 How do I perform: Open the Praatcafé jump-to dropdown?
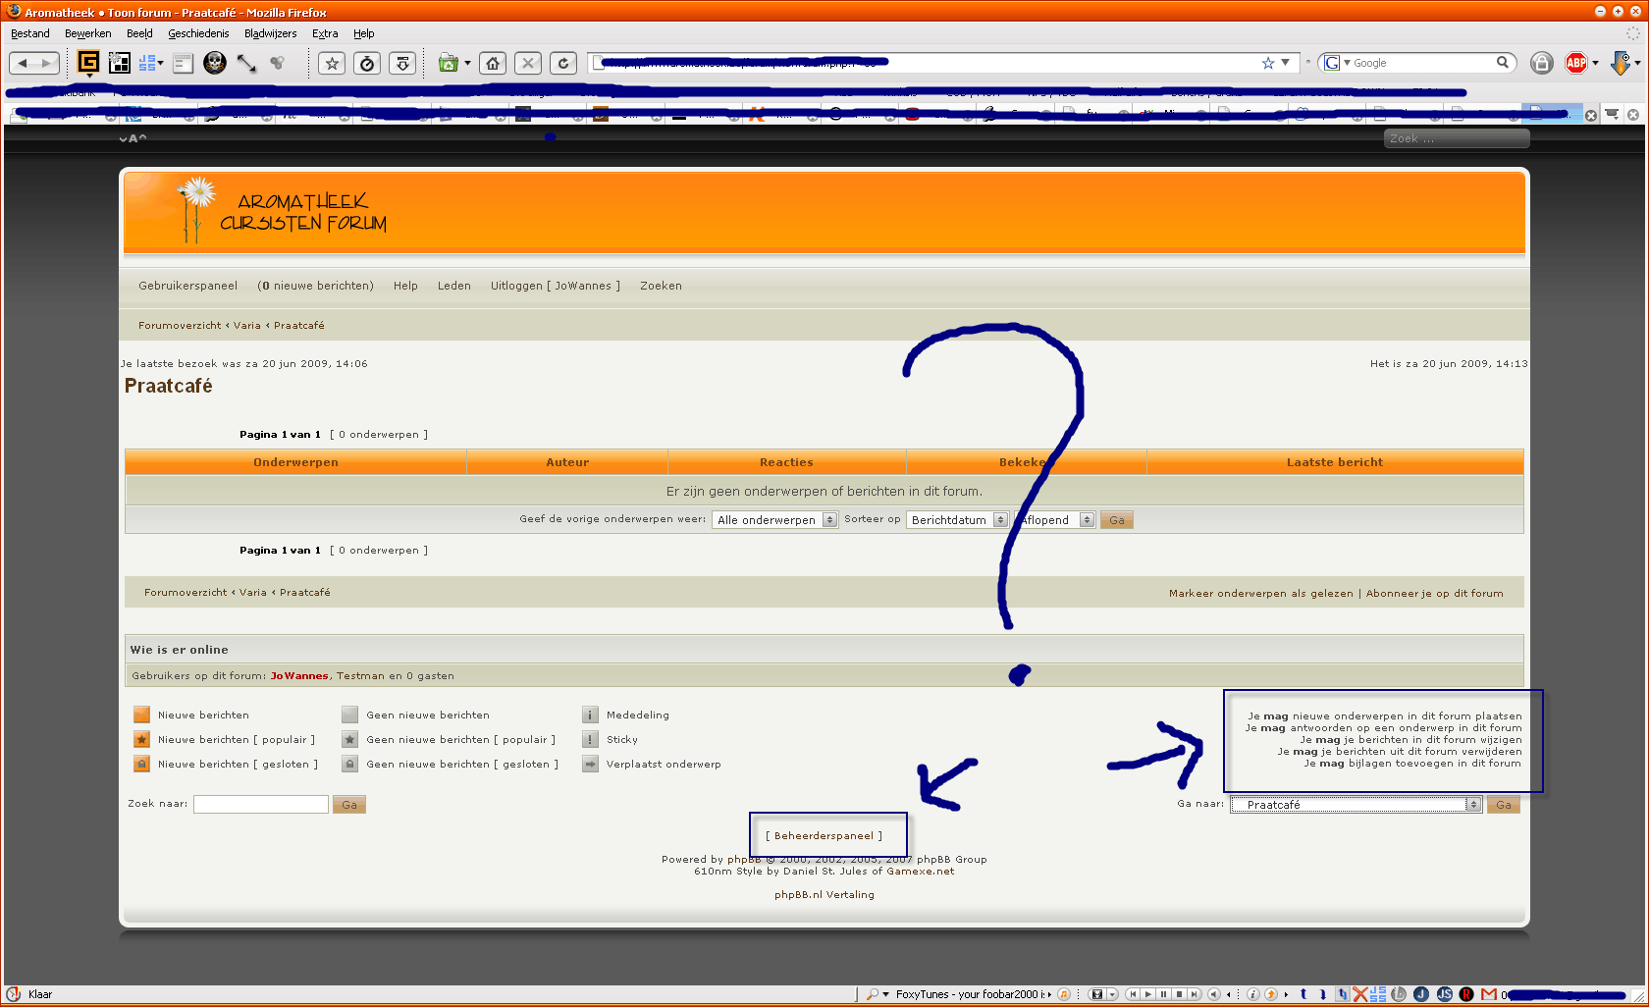(1356, 805)
